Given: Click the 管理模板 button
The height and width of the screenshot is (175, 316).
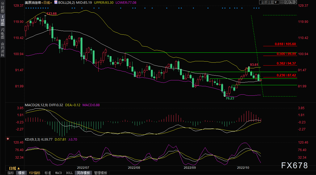Looking at the screenshot, I should pos(100,173).
